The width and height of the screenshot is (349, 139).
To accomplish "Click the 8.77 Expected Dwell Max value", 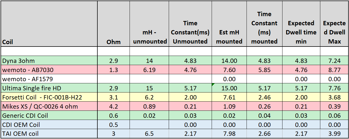I will click(334, 70).
